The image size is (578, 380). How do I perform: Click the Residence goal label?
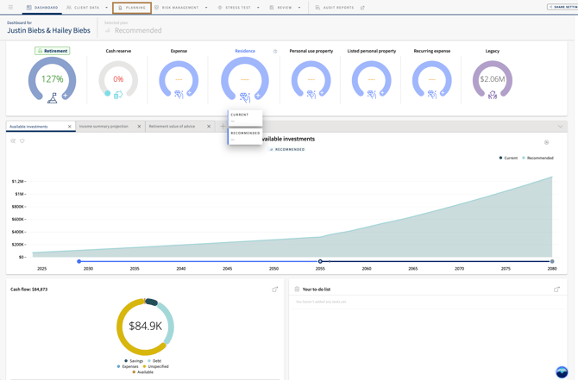[245, 51]
